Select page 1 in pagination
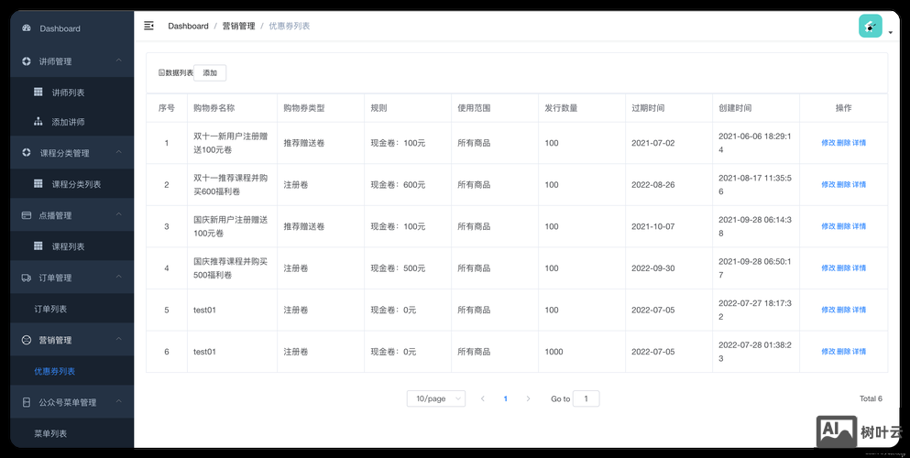910x458 pixels. pos(506,398)
